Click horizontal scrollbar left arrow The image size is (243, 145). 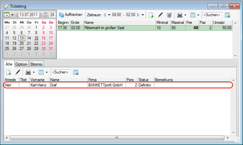click(x=7, y=138)
